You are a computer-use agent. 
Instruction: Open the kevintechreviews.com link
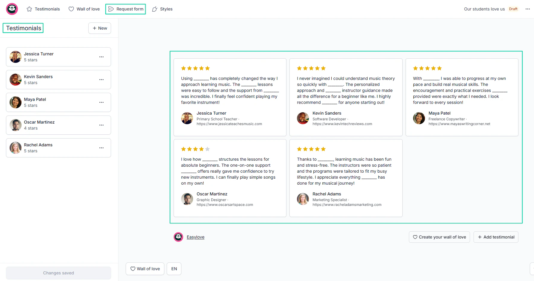342,124
